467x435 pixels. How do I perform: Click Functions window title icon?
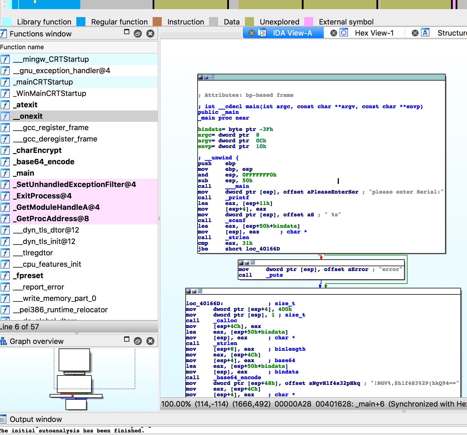[x=3, y=34]
